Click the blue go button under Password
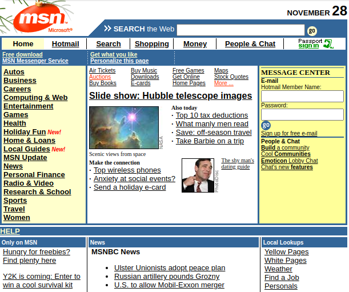 click(266, 125)
